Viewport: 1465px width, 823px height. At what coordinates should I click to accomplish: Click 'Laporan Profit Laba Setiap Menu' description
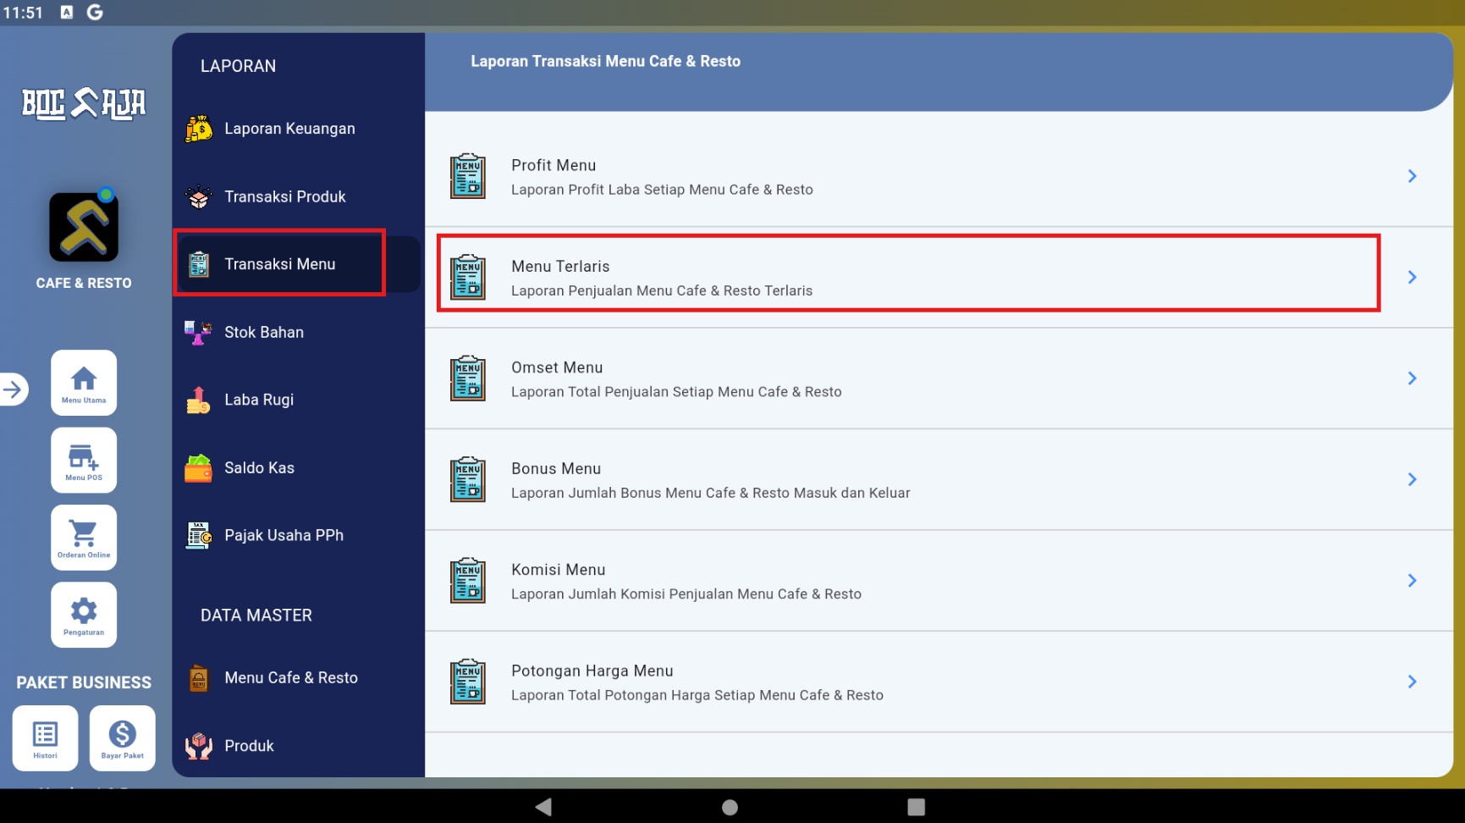tap(662, 190)
